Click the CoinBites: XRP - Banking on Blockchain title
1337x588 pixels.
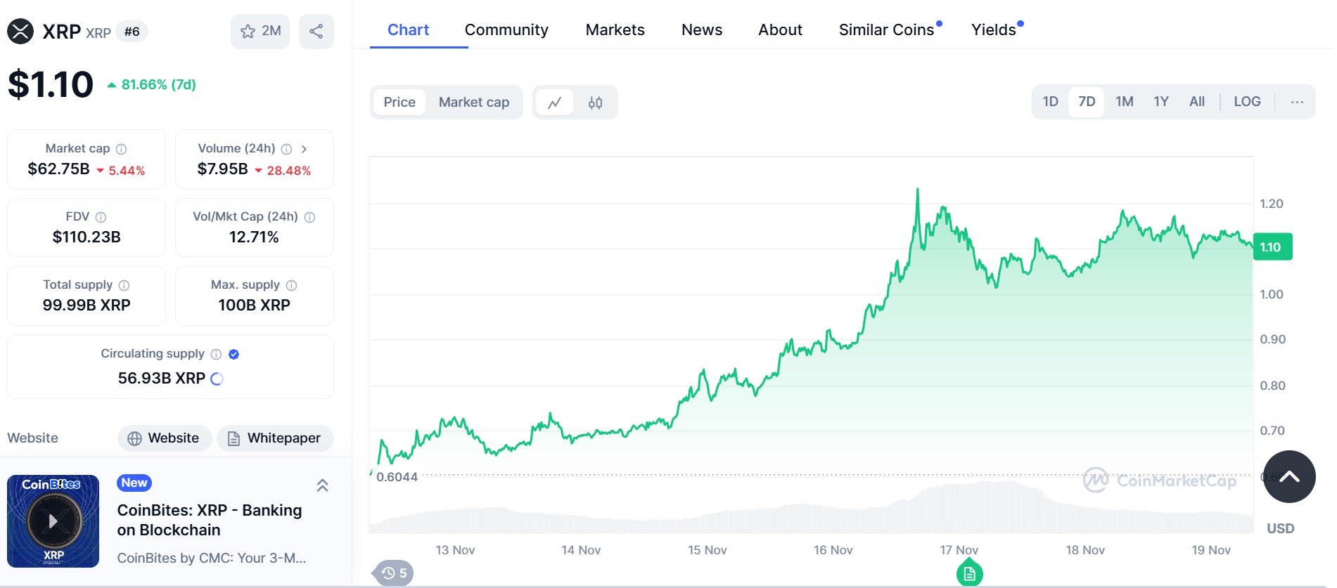pyautogui.click(x=210, y=520)
